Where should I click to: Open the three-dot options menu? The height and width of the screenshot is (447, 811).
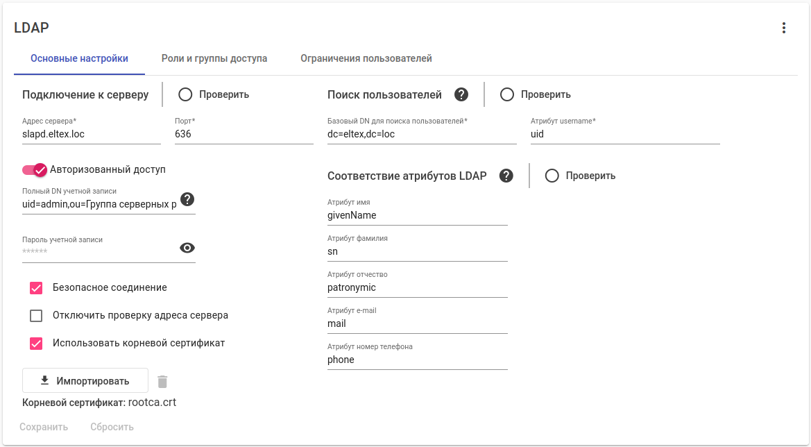[784, 28]
